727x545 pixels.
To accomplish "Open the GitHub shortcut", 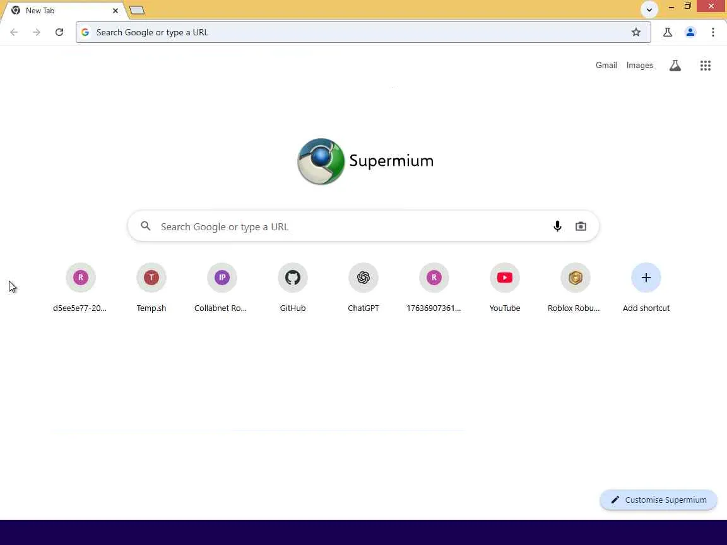I will (293, 287).
